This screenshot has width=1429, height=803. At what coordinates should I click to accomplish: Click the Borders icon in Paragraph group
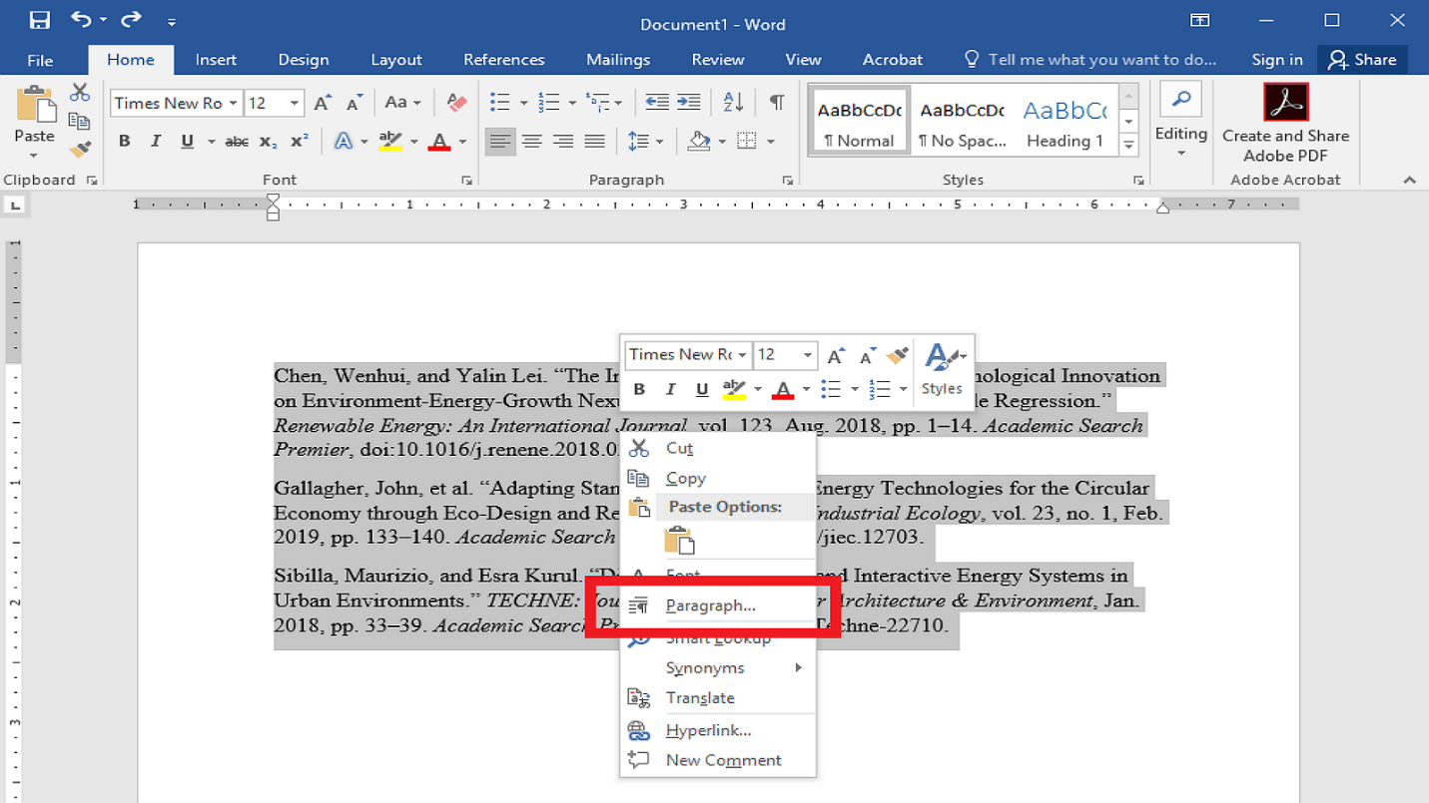coord(747,142)
